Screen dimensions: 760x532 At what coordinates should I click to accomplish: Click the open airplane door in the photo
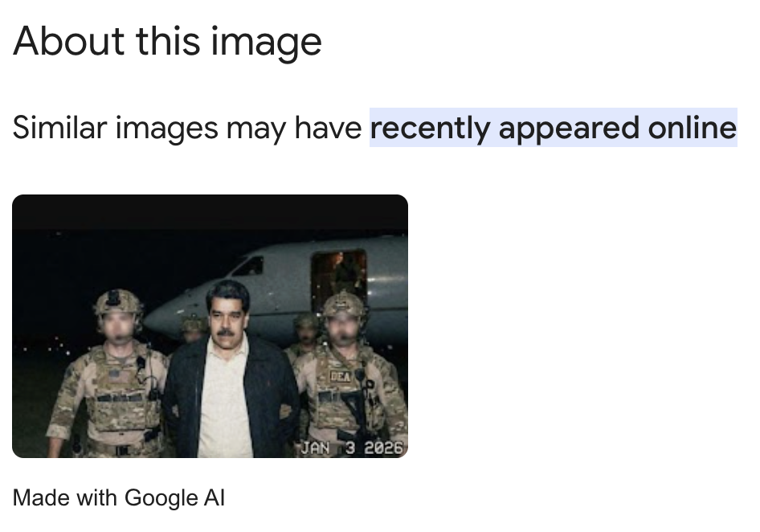tap(339, 275)
